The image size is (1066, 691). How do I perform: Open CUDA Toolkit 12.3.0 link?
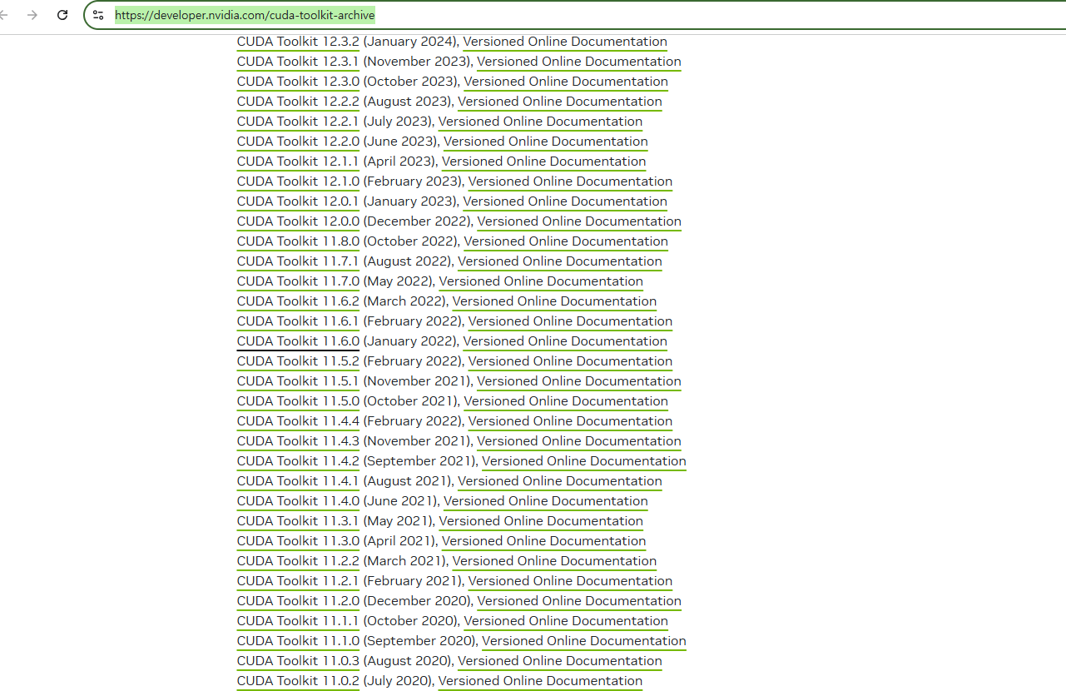[298, 82]
